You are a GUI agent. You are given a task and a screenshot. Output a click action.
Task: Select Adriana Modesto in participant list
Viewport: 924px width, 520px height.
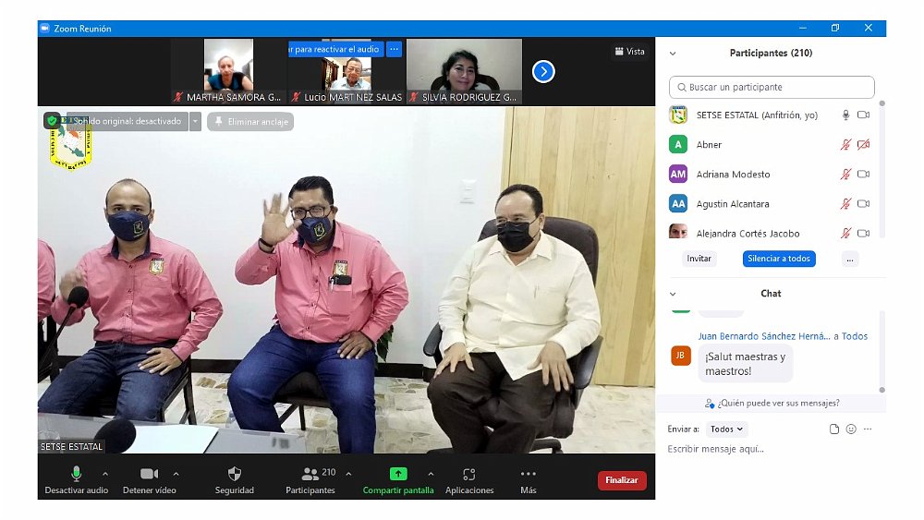pos(733,175)
